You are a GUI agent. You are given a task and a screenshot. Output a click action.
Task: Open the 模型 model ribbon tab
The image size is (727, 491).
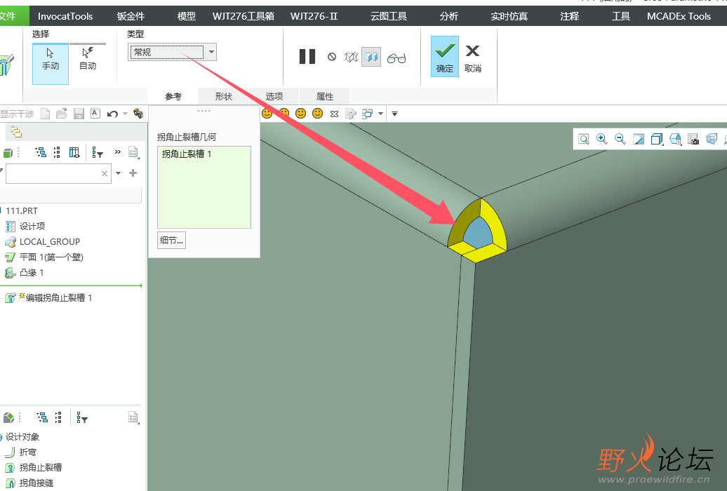coord(187,16)
